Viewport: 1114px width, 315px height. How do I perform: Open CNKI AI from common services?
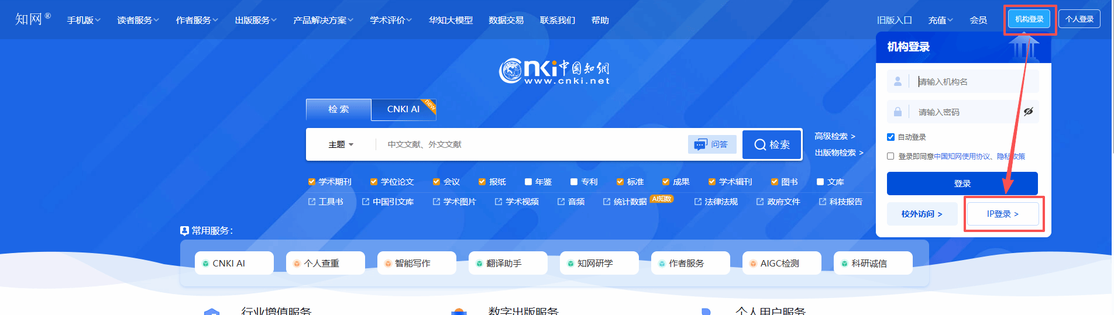(x=234, y=263)
